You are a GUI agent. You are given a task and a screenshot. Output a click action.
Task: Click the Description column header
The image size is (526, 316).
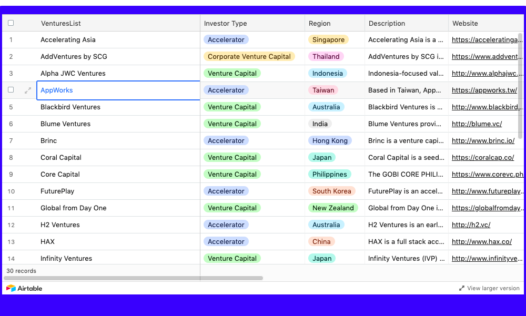407,23
